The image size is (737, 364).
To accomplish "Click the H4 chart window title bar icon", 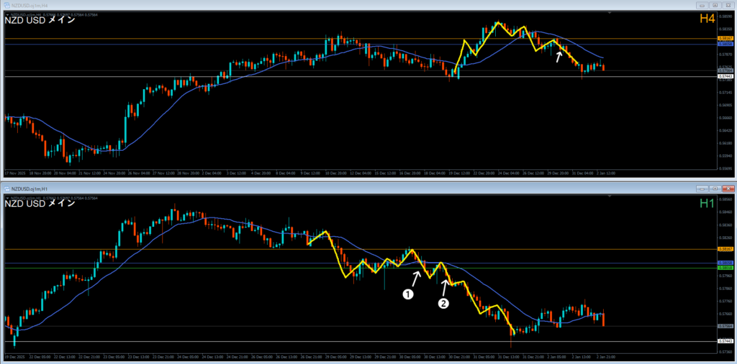I will pos(6,4).
